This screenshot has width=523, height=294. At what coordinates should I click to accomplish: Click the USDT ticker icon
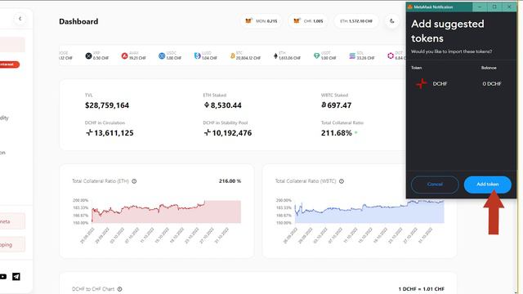pos(316,56)
